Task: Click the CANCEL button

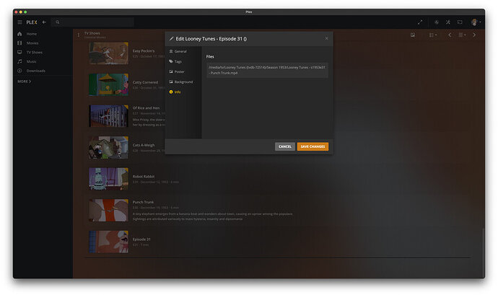Action: point(284,146)
